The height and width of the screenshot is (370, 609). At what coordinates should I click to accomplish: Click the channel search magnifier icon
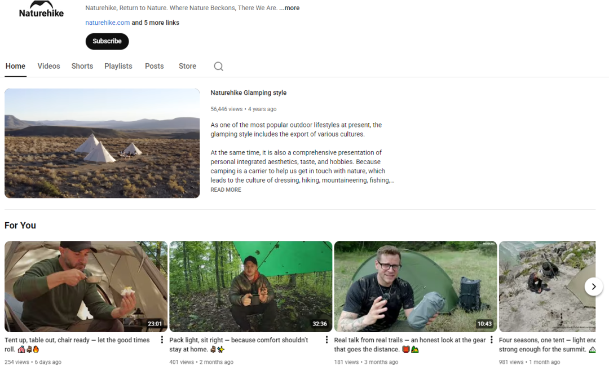click(x=219, y=67)
